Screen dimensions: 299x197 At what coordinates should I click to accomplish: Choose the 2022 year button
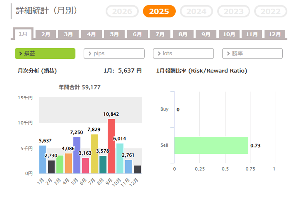coord(270,11)
